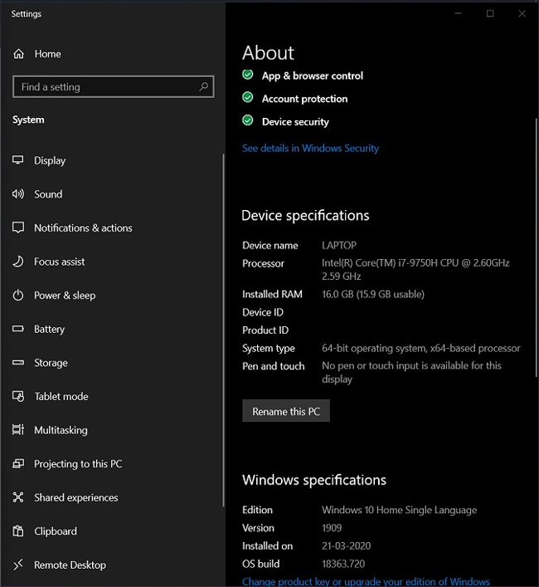The image size is (539, 587).
Task: Click the version value 1909
Action: coord(332,528)
